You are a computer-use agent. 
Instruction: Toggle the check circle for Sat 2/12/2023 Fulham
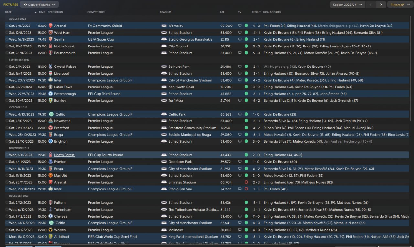point(7,203)
